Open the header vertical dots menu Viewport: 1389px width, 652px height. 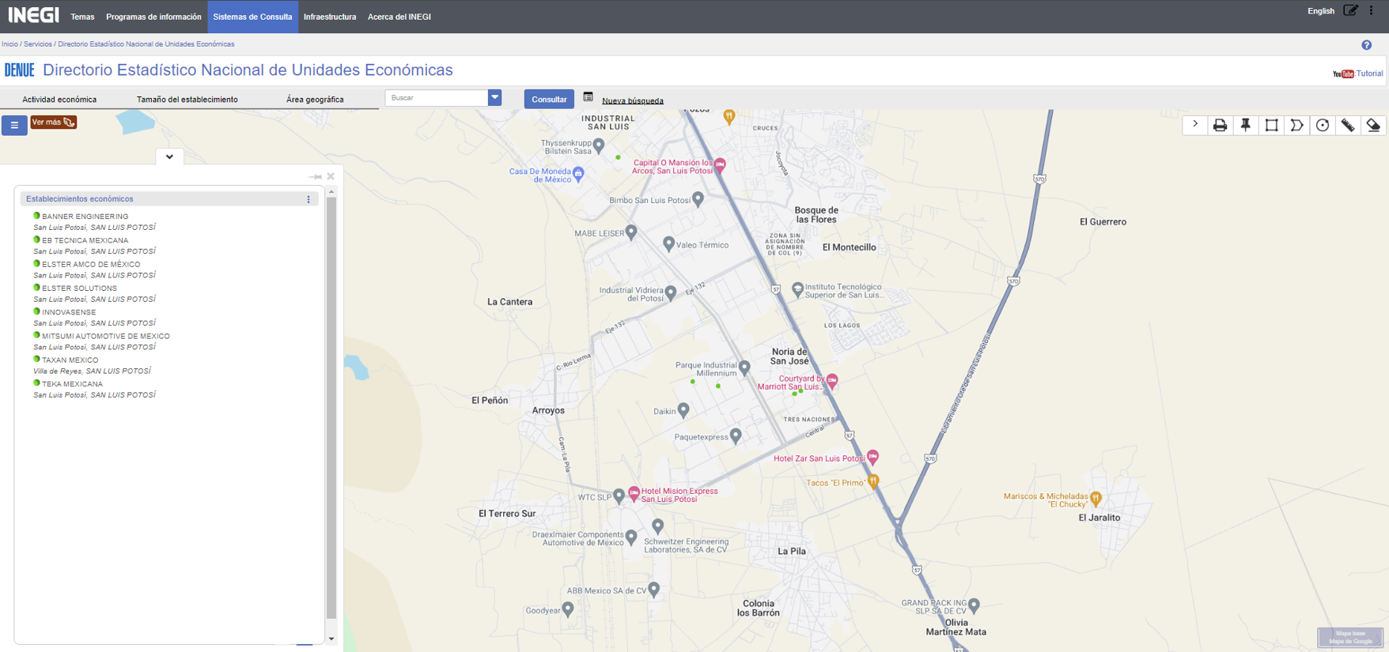[1372, 11]
